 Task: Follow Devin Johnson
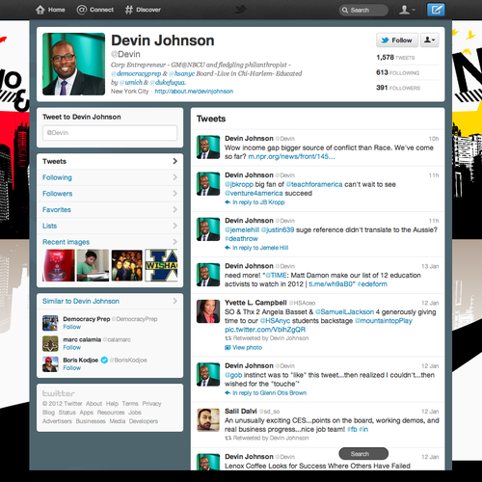tap(397, 40)
